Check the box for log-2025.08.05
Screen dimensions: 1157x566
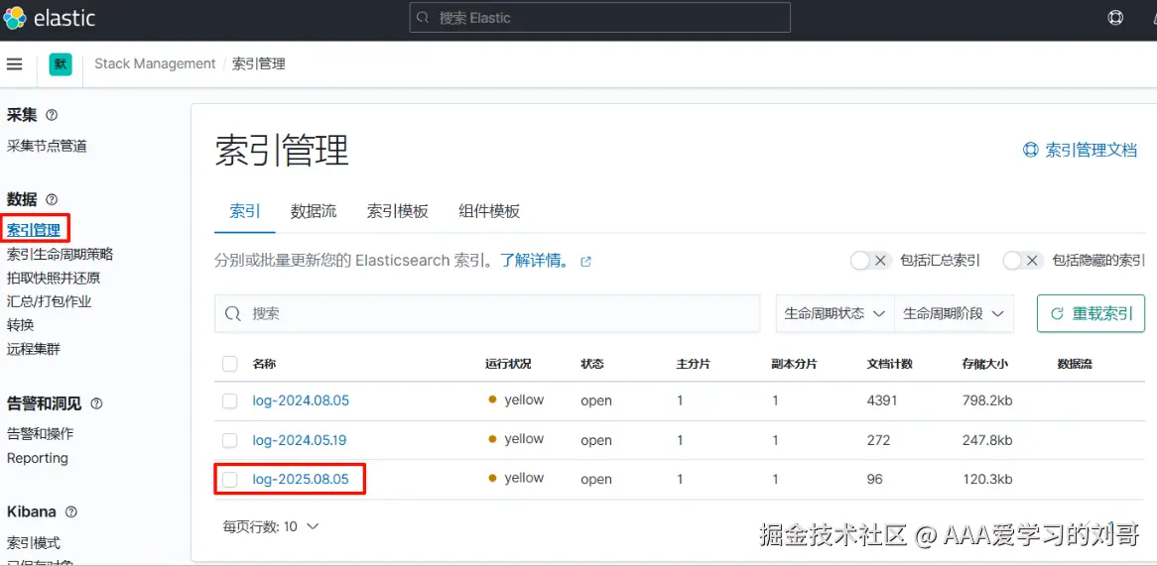(x=230, y=480)
